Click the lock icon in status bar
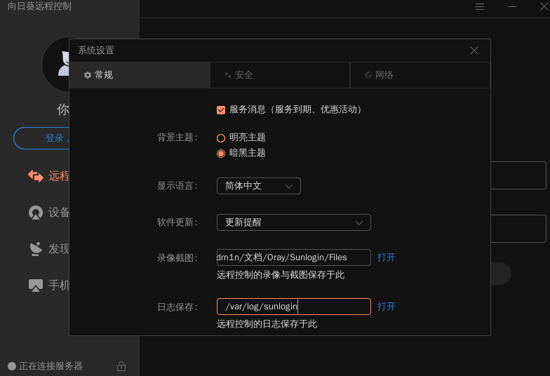Image resolution: width=550 pixels, height=376 pixels. pyautogui.click(x=121, y=366)
